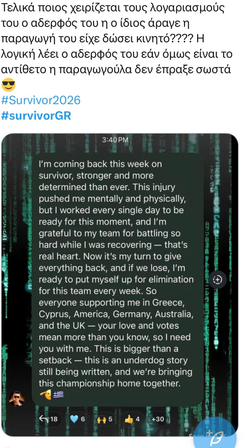Tap the blue heart reaction
The width and height of the screenshot is (252, 448).
(x=74, y=419)
